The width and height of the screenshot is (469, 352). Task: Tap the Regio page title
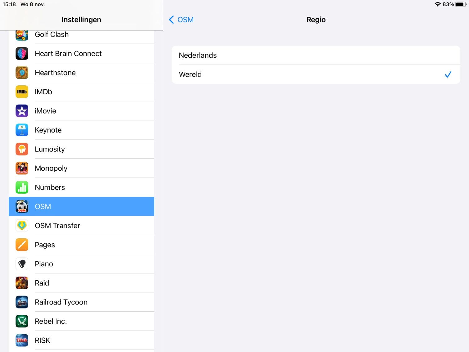coord(316,20)
